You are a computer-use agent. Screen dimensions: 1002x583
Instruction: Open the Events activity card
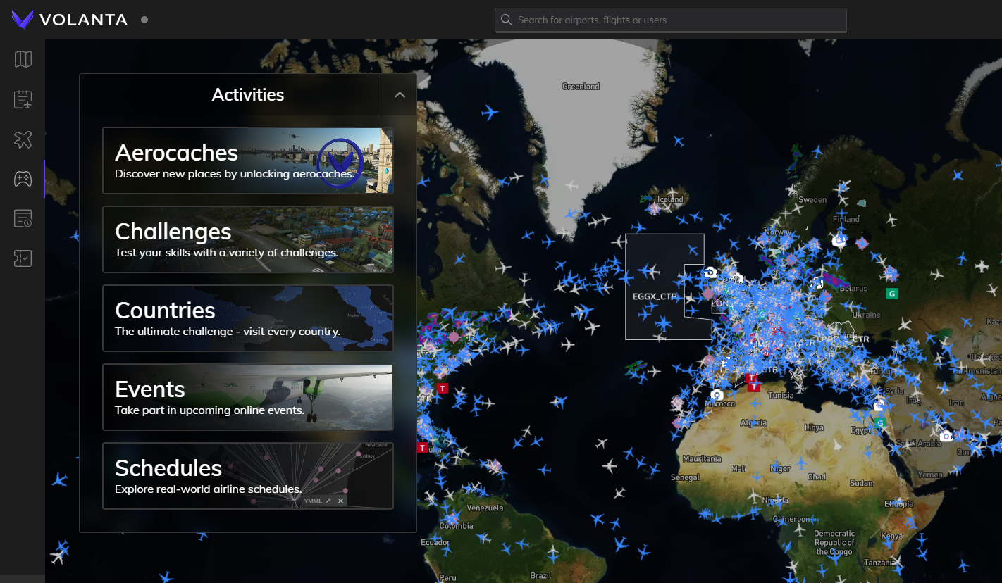tap(248, 397)
